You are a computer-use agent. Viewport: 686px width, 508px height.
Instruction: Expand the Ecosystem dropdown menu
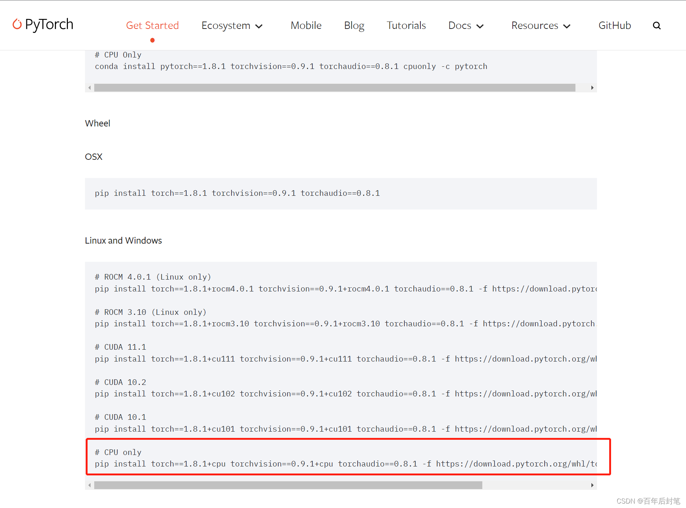tap(232, 26)
